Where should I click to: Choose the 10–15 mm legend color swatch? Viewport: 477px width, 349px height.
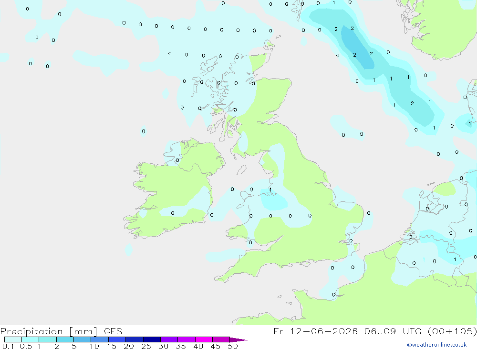100,339
